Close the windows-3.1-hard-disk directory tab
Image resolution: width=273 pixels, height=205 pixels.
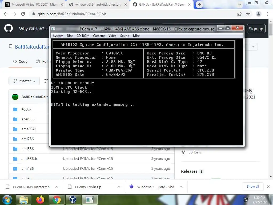click(126, 5)
